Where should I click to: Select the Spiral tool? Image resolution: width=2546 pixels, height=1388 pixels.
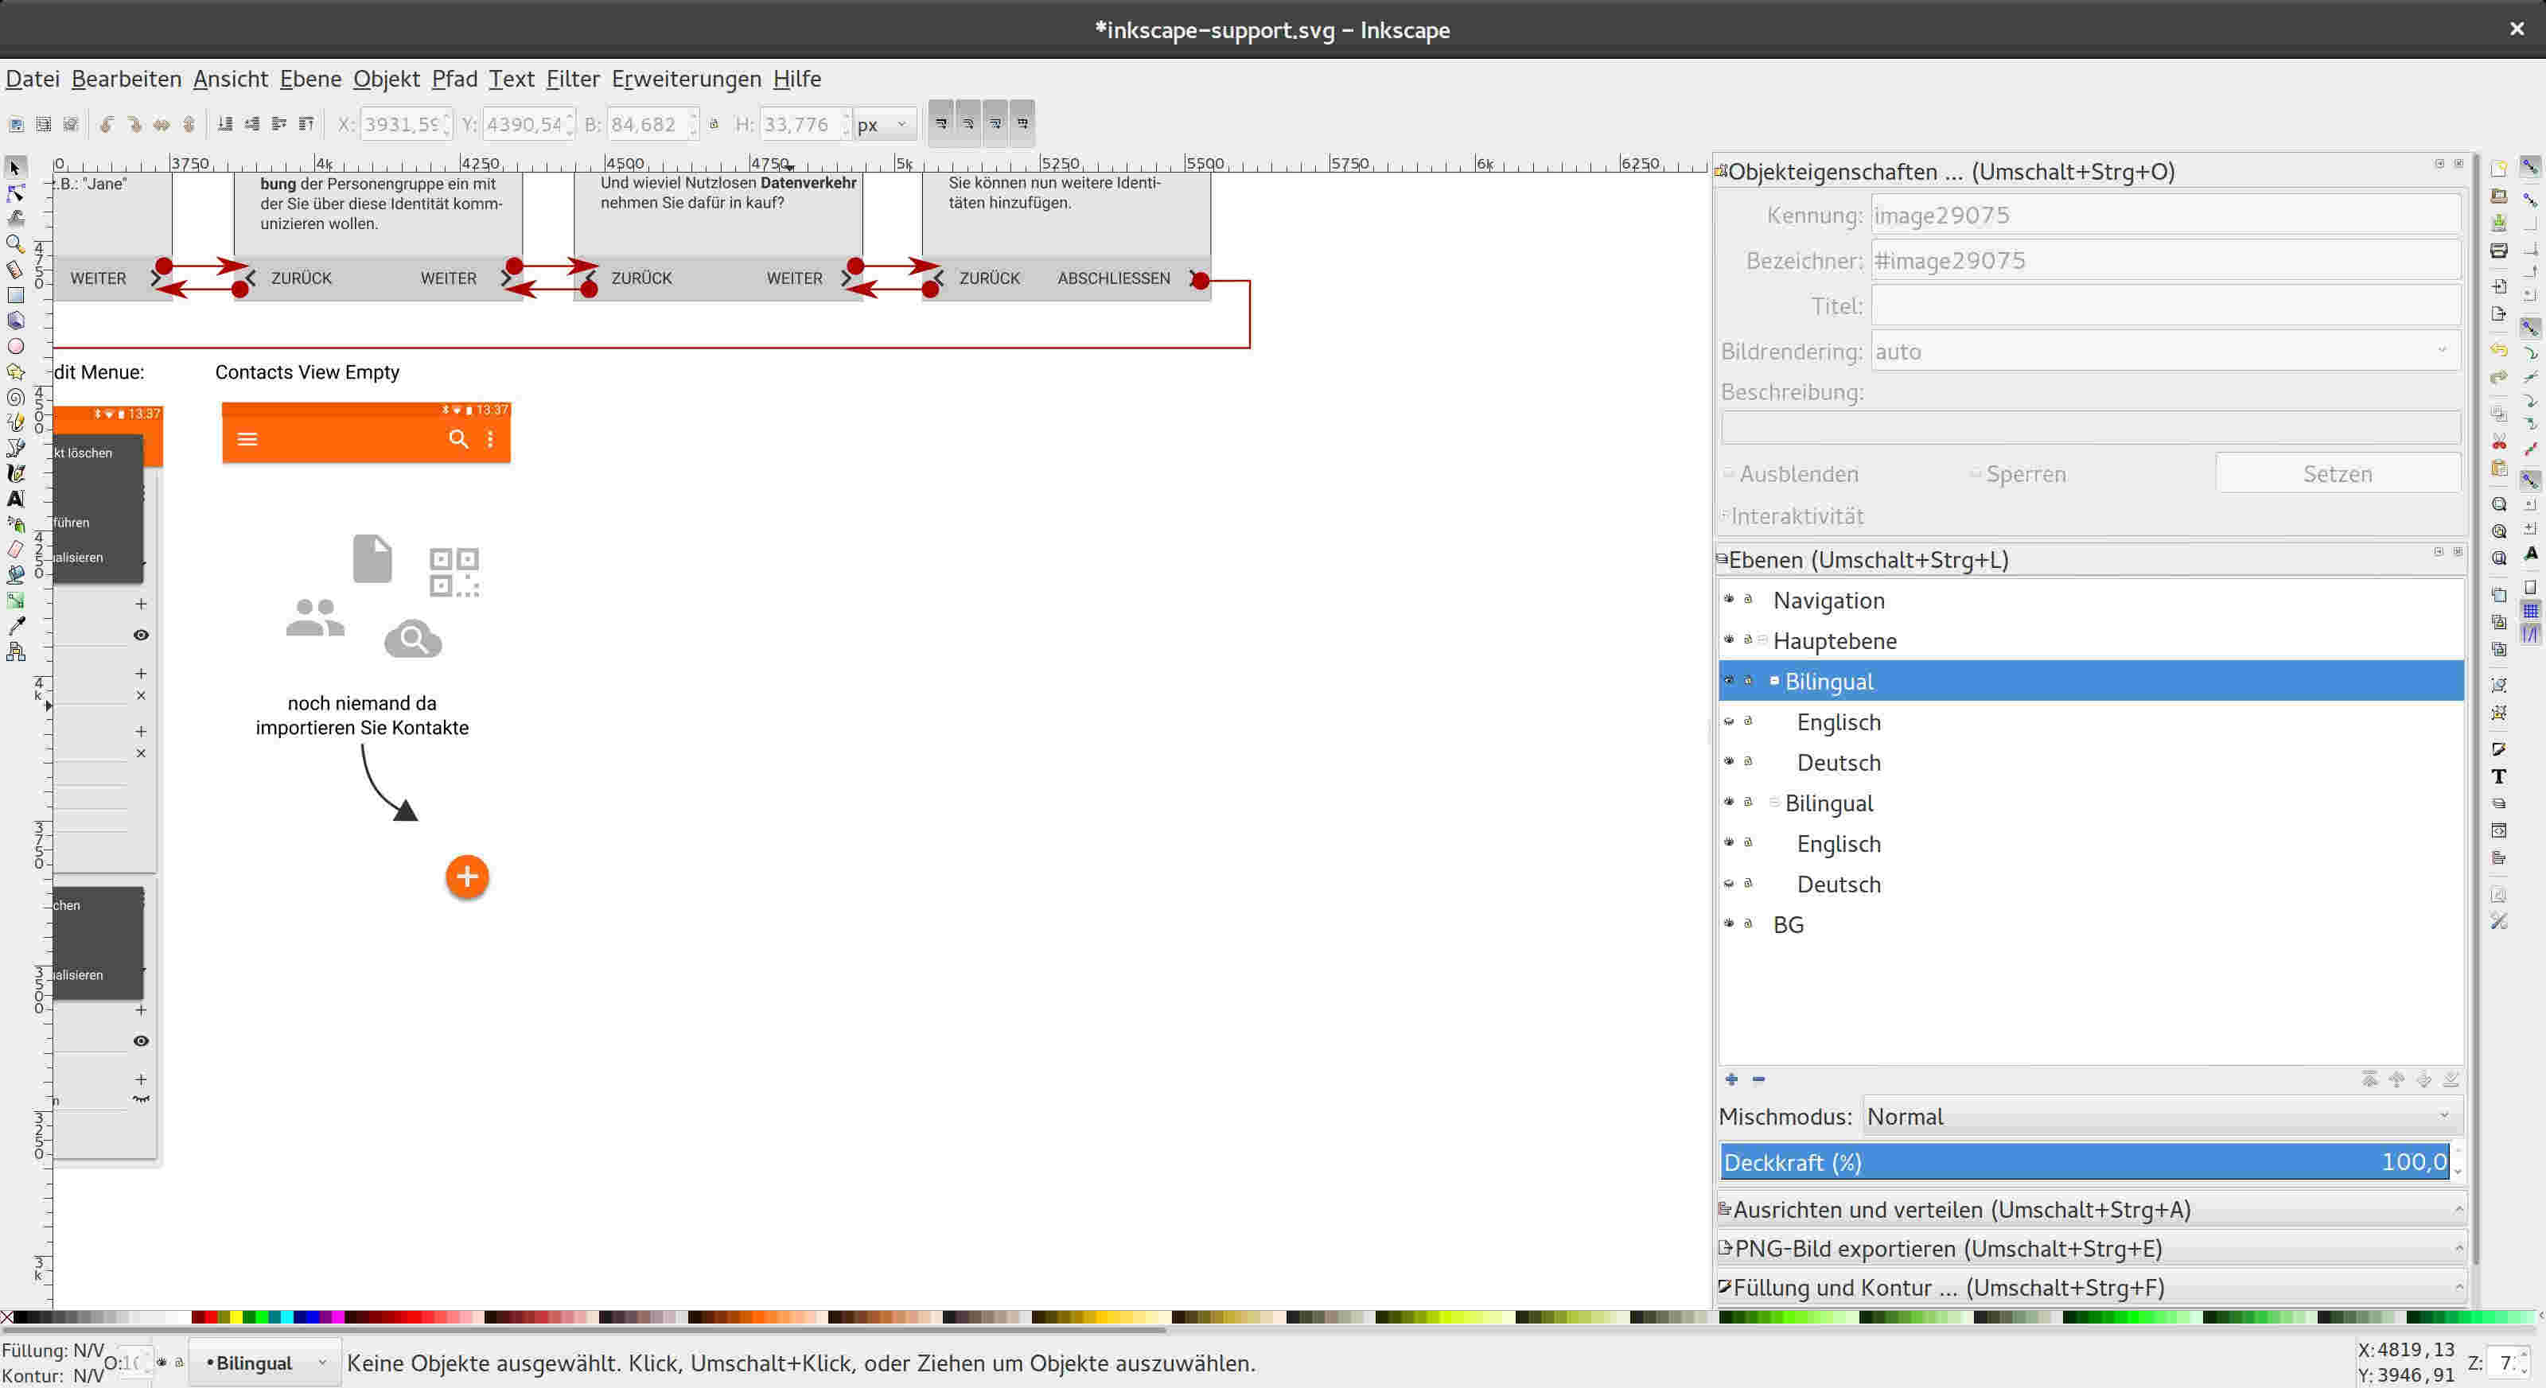click(x=16, y=397)
